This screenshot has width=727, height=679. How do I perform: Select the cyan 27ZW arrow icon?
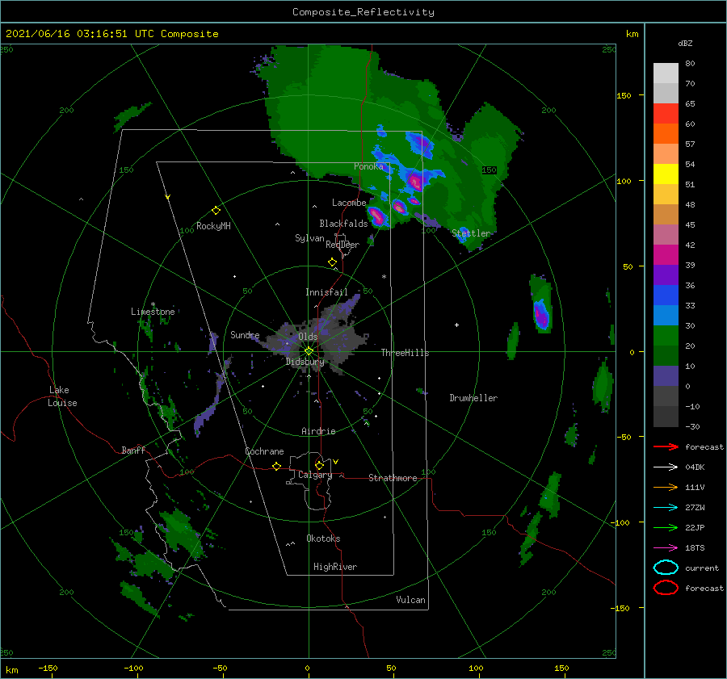click(666, 508)
